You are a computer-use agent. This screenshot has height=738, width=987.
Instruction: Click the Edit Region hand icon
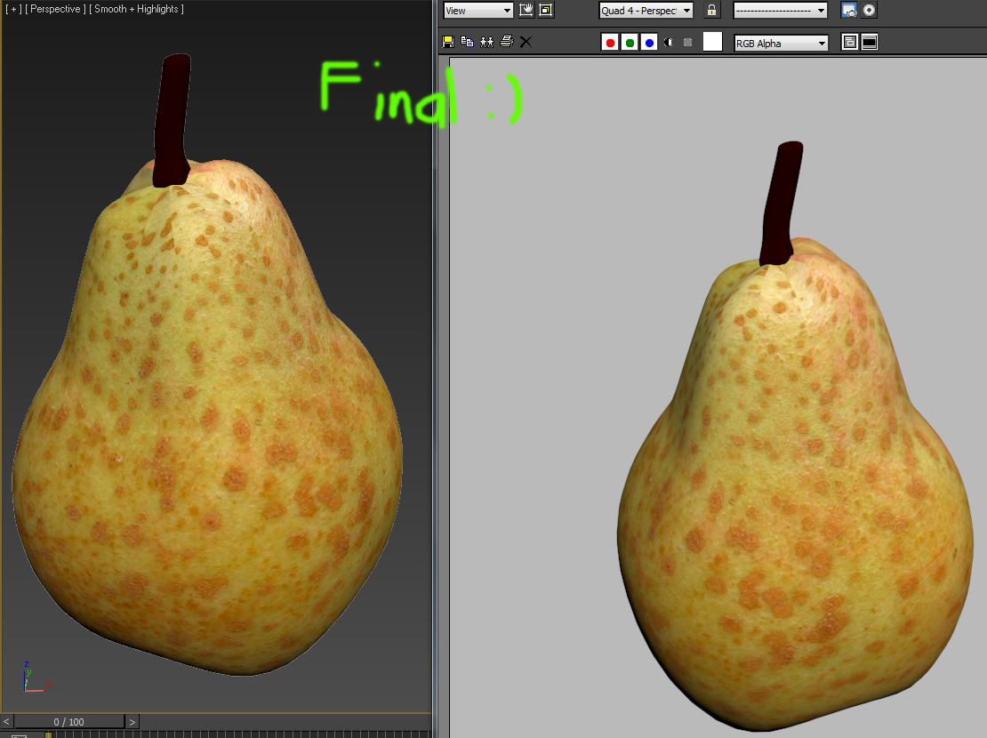526,10
